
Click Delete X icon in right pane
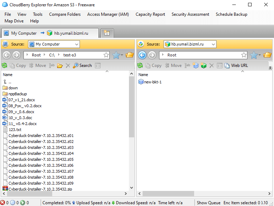(212, 66)
